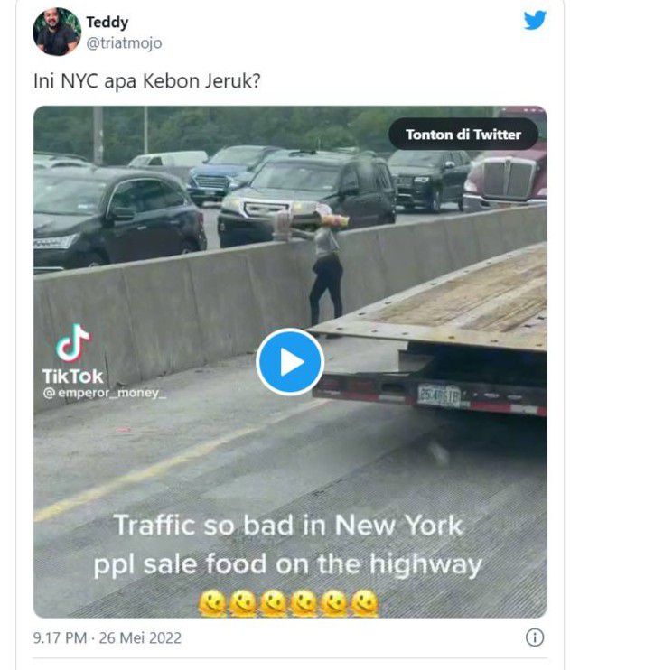Click the tweet text "Ini NYC apa Kebon Jeruk?"
This screenshot has height=670, width=645.
coord(147,79)
